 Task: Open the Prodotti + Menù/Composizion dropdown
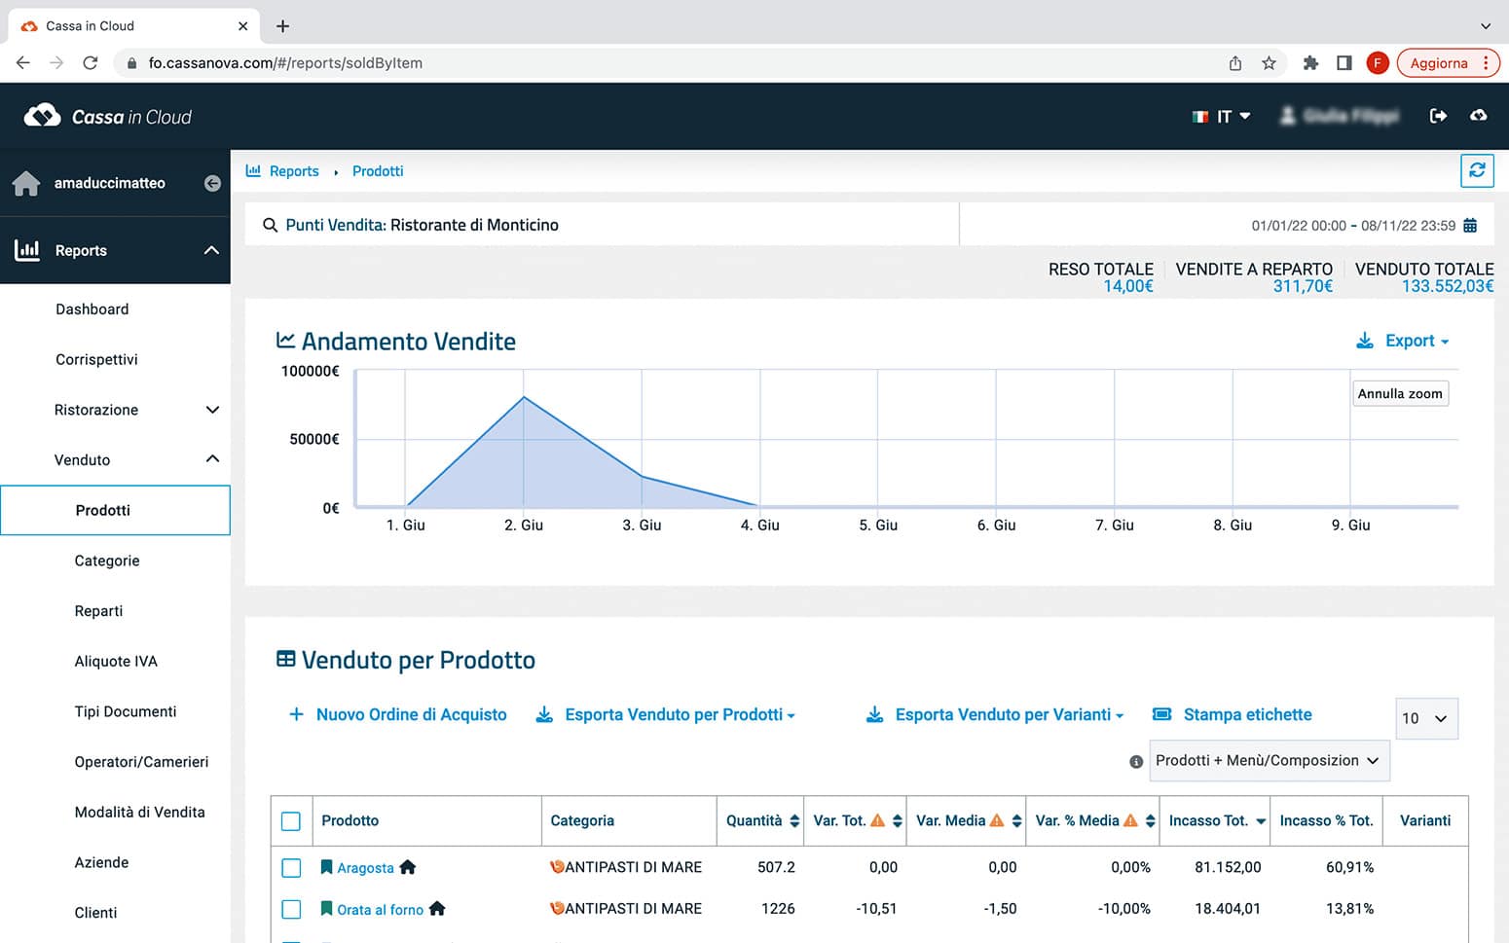coord(1269,761)
